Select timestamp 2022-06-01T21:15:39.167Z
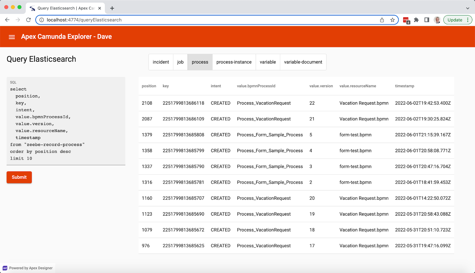This screenshot has height=273, width=475. pyautogui.click(x=423, y=135)
